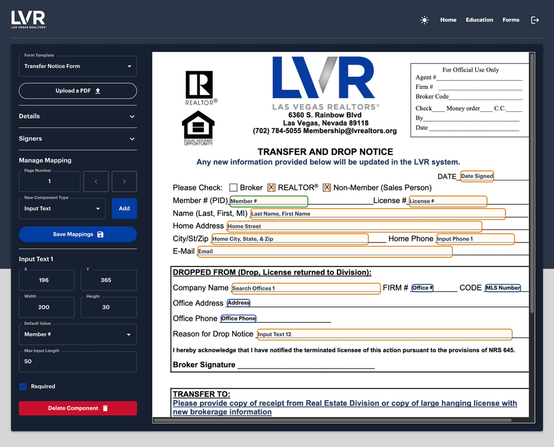This screenshot has height=447, width=554.
Task: Select the License # mapped field
Action: 448,201
